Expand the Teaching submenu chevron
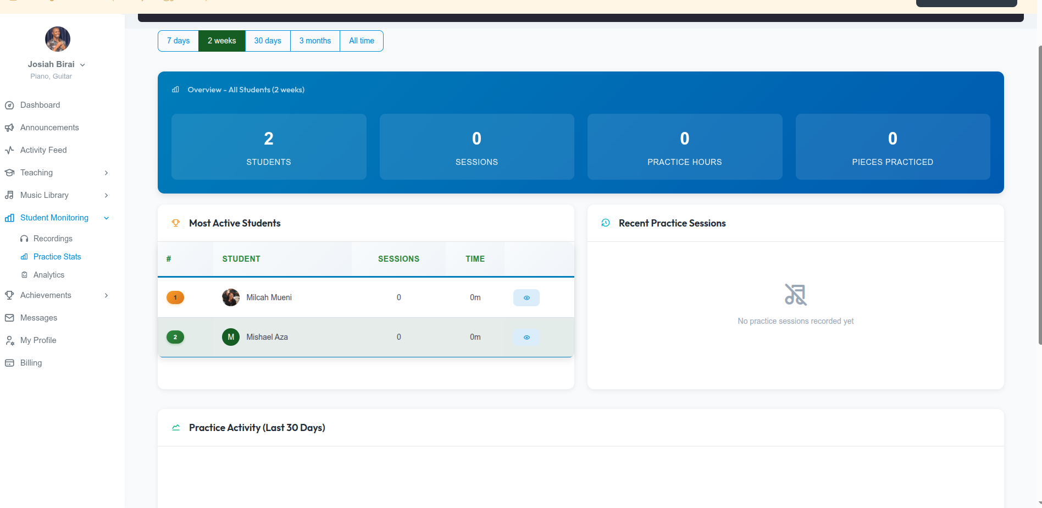The height and width of the screenshot is (508, 1042). tap(106, 173)
